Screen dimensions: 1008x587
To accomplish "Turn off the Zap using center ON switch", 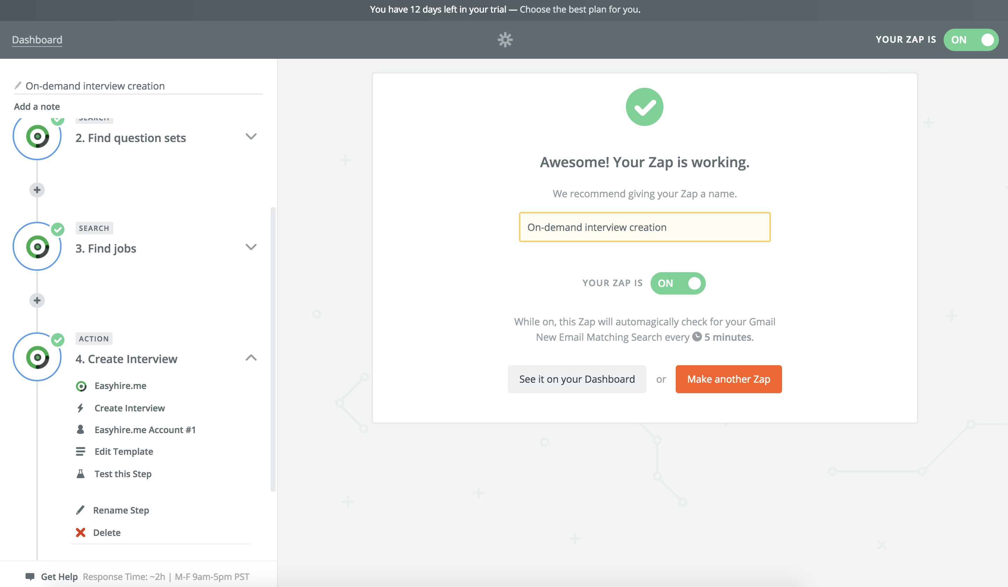I will click(677, 283).
